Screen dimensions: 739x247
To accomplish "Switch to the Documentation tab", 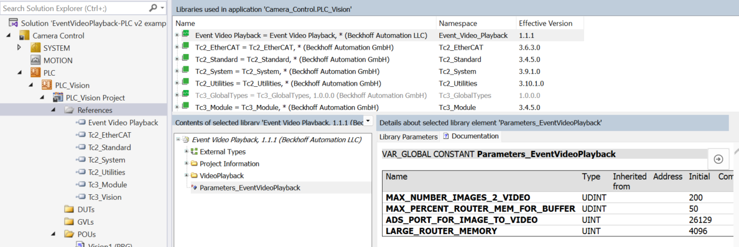I will tap(471, 137).
